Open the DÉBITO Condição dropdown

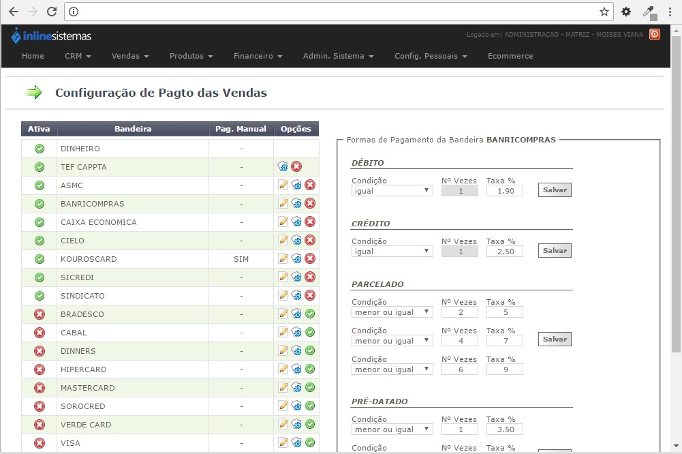click(392, 191)
